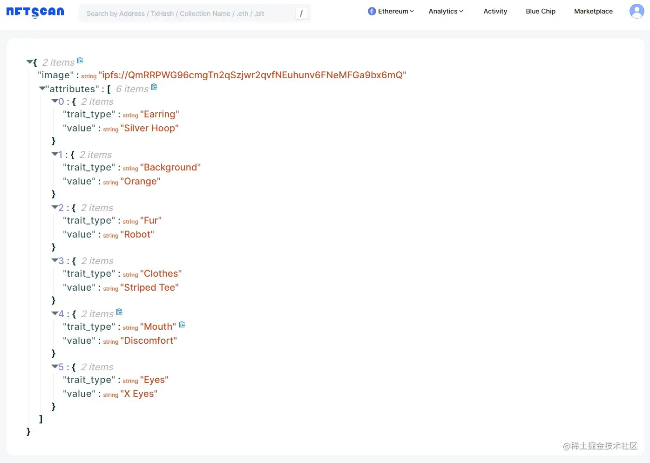
Task: Select the "Striped Tee" value
Action: [x=149, y=287]
